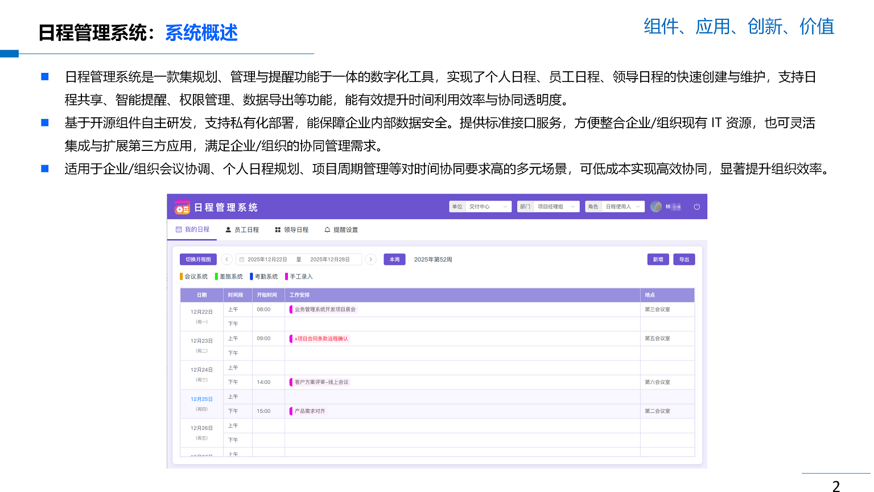Screen dimensions: 874x492
Task: Click the power logout icon
Action: pos(696,207)
